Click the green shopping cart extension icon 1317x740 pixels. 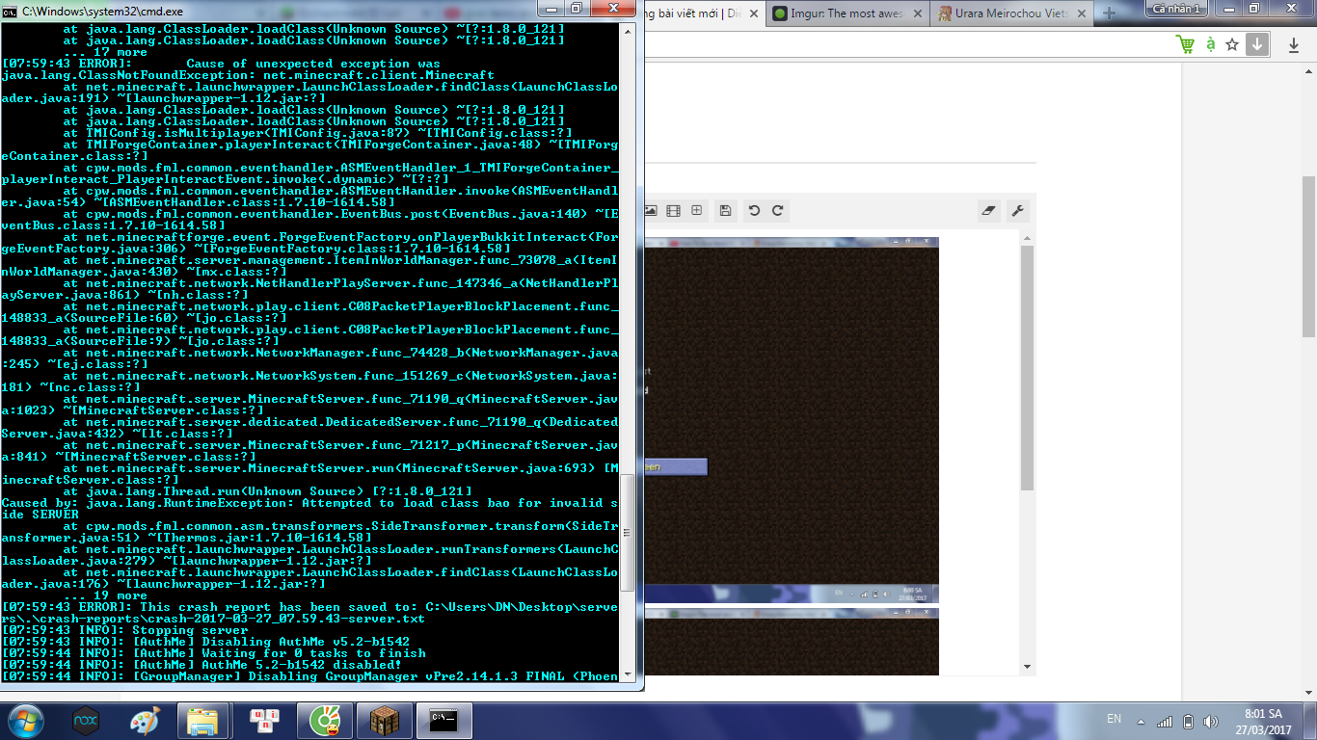pyautogui.click(x=1186, y=44)
